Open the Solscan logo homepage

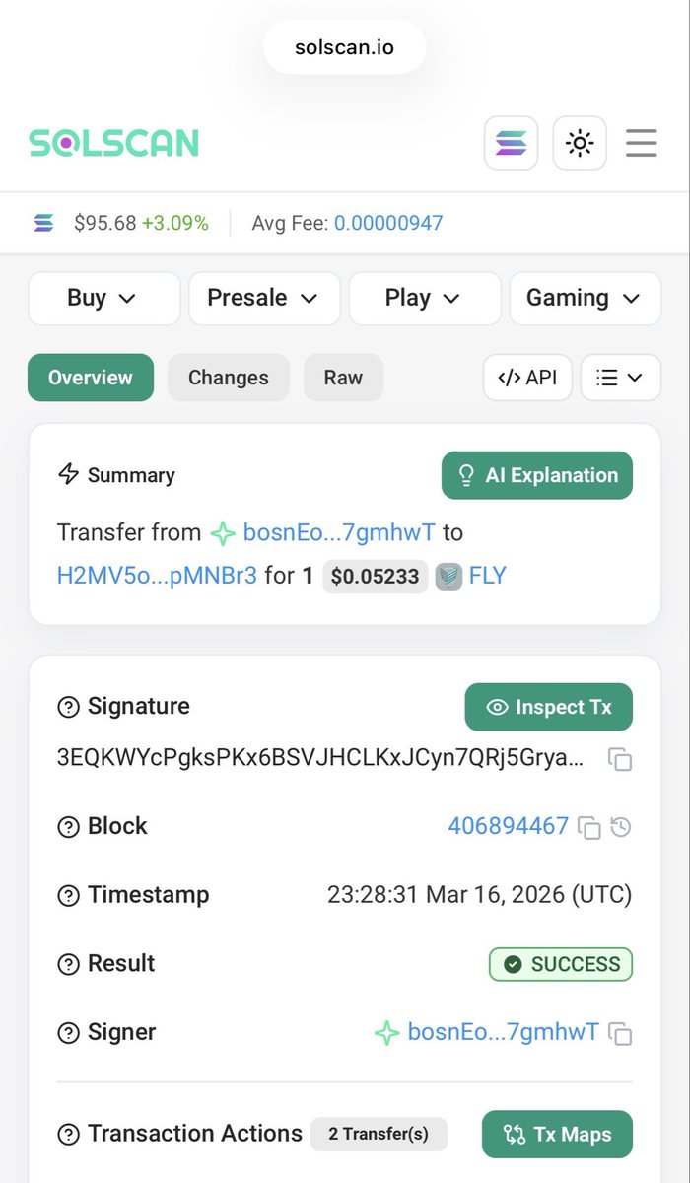coord(113,144)
